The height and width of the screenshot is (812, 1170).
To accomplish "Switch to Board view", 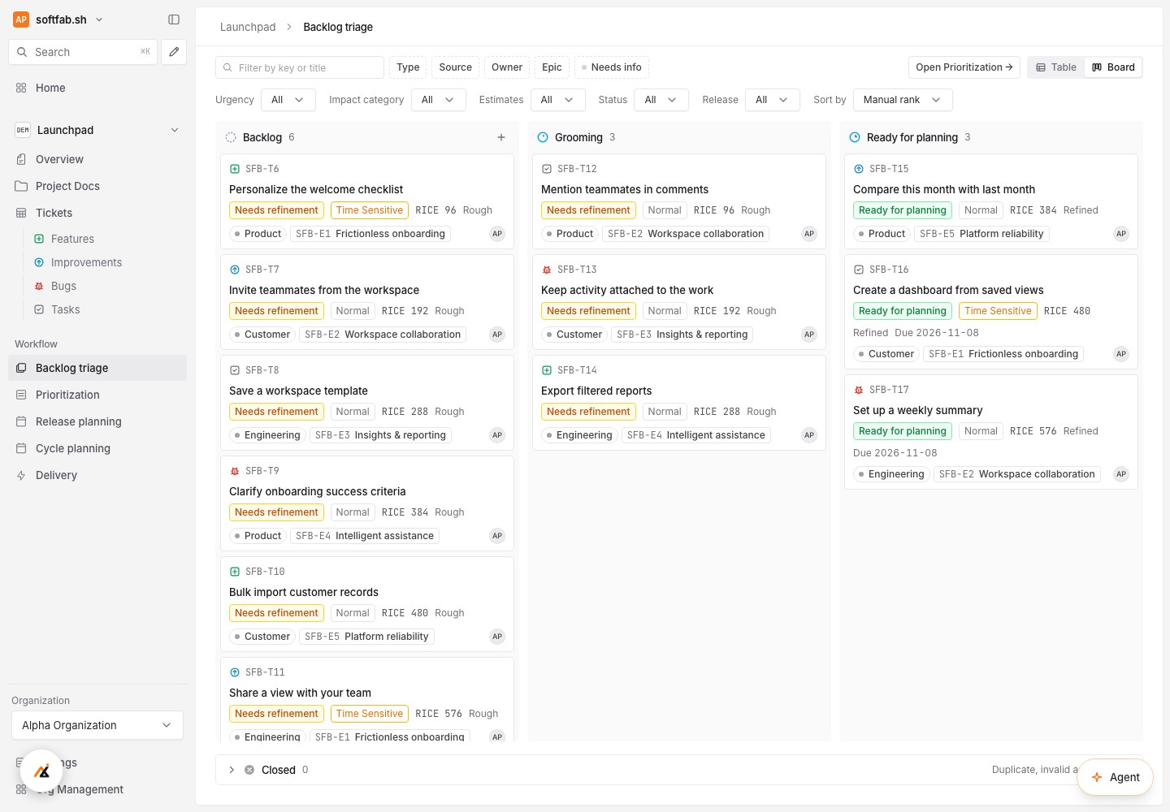I will 1113,67.
